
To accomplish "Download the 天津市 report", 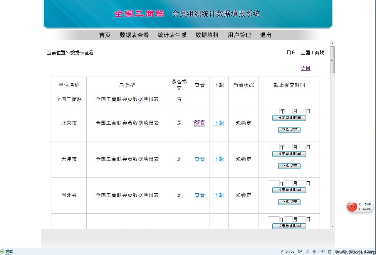I will coord(219,159).
